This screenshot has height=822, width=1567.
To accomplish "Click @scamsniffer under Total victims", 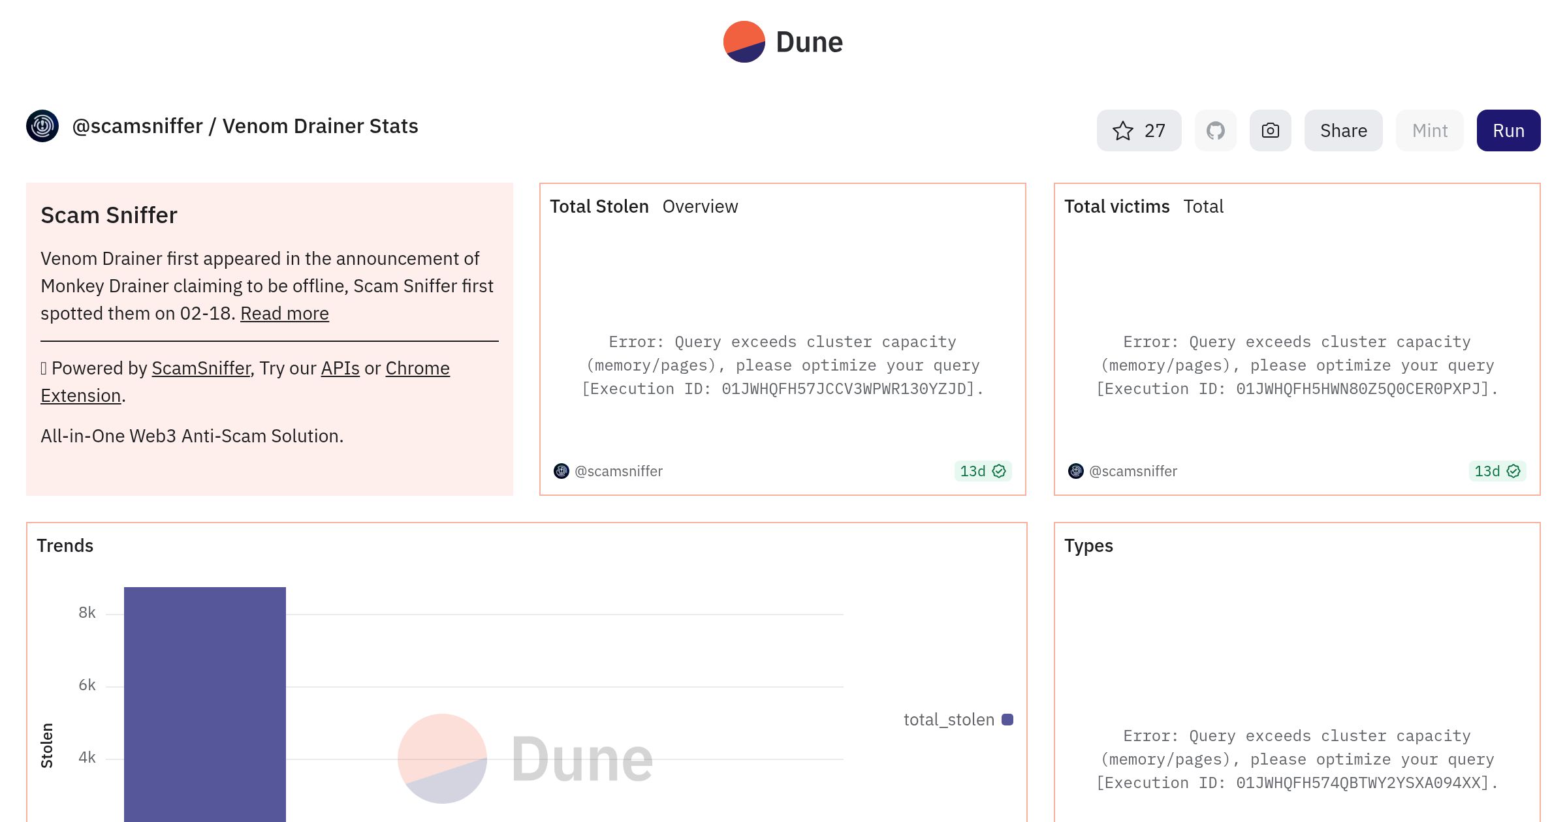I will [x=1133, y=471].
